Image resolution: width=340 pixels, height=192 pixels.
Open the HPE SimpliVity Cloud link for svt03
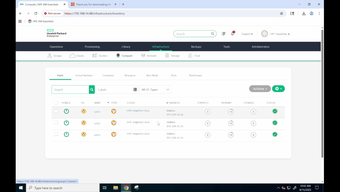[x=138, y=134]
